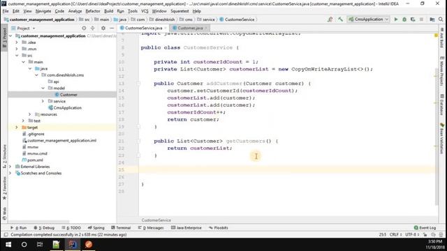Open the Database side panel
The image size is (447, 251).
point(442,105)
